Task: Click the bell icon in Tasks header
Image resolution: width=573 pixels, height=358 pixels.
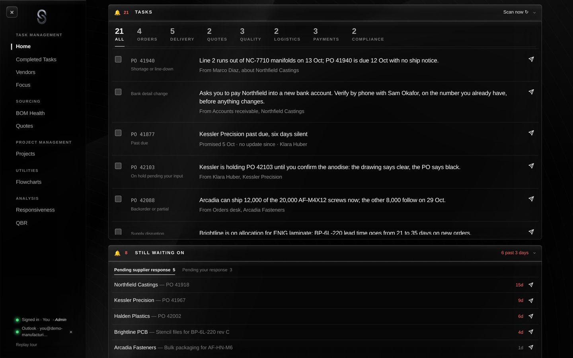Action: tap(117, 12)
